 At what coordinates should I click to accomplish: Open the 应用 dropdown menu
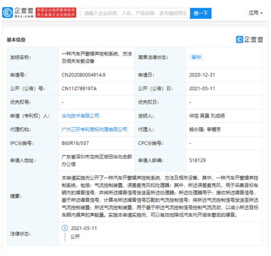pos(256,13)
